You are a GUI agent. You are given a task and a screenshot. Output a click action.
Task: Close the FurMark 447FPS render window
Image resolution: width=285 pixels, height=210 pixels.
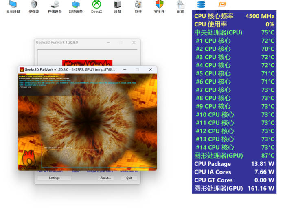150,69
